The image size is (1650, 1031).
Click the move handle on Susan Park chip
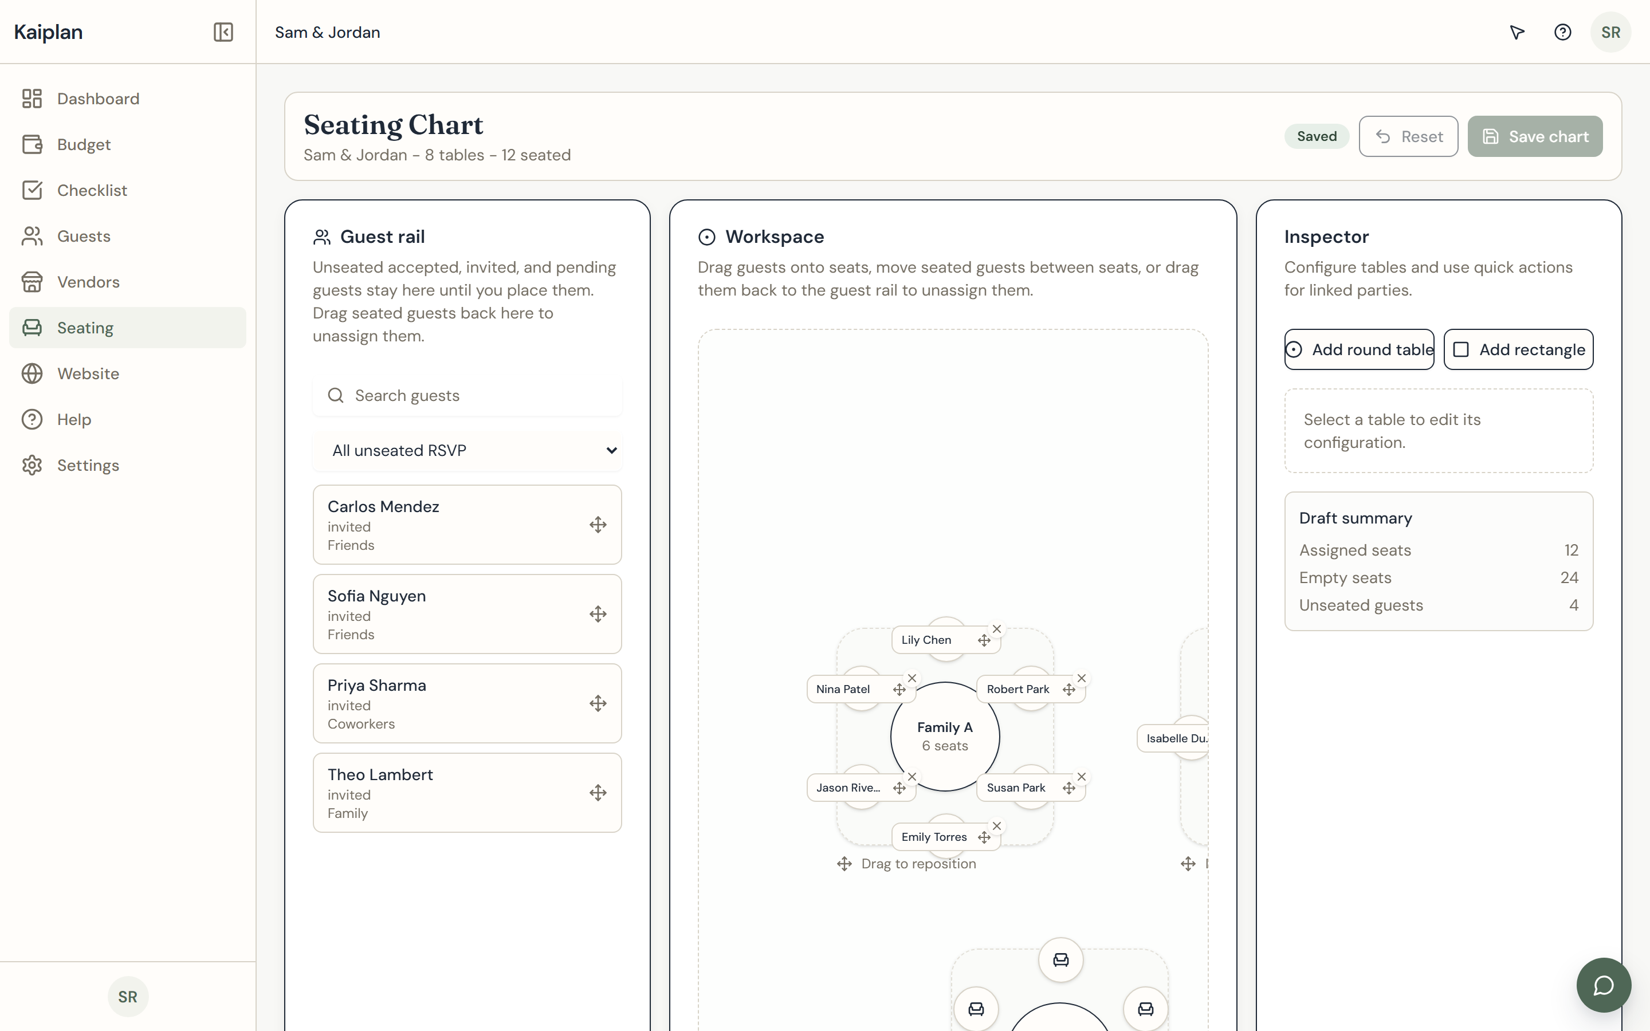point(1068,788)
